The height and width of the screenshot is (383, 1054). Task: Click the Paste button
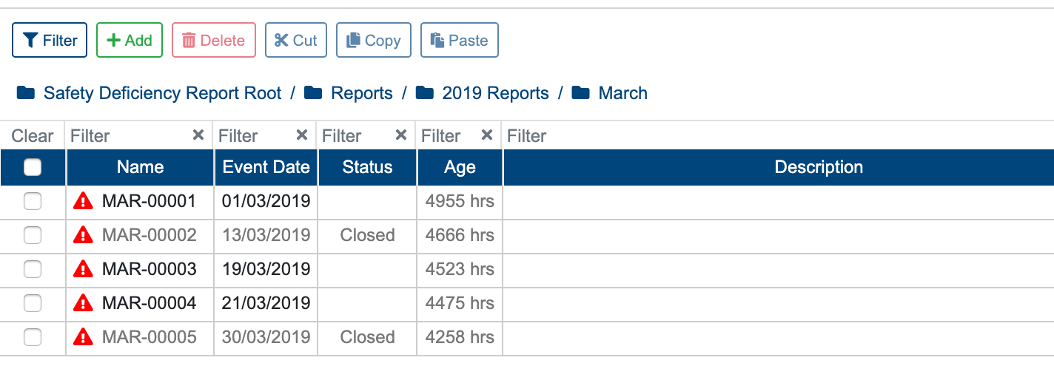click(x=460, y=40)
